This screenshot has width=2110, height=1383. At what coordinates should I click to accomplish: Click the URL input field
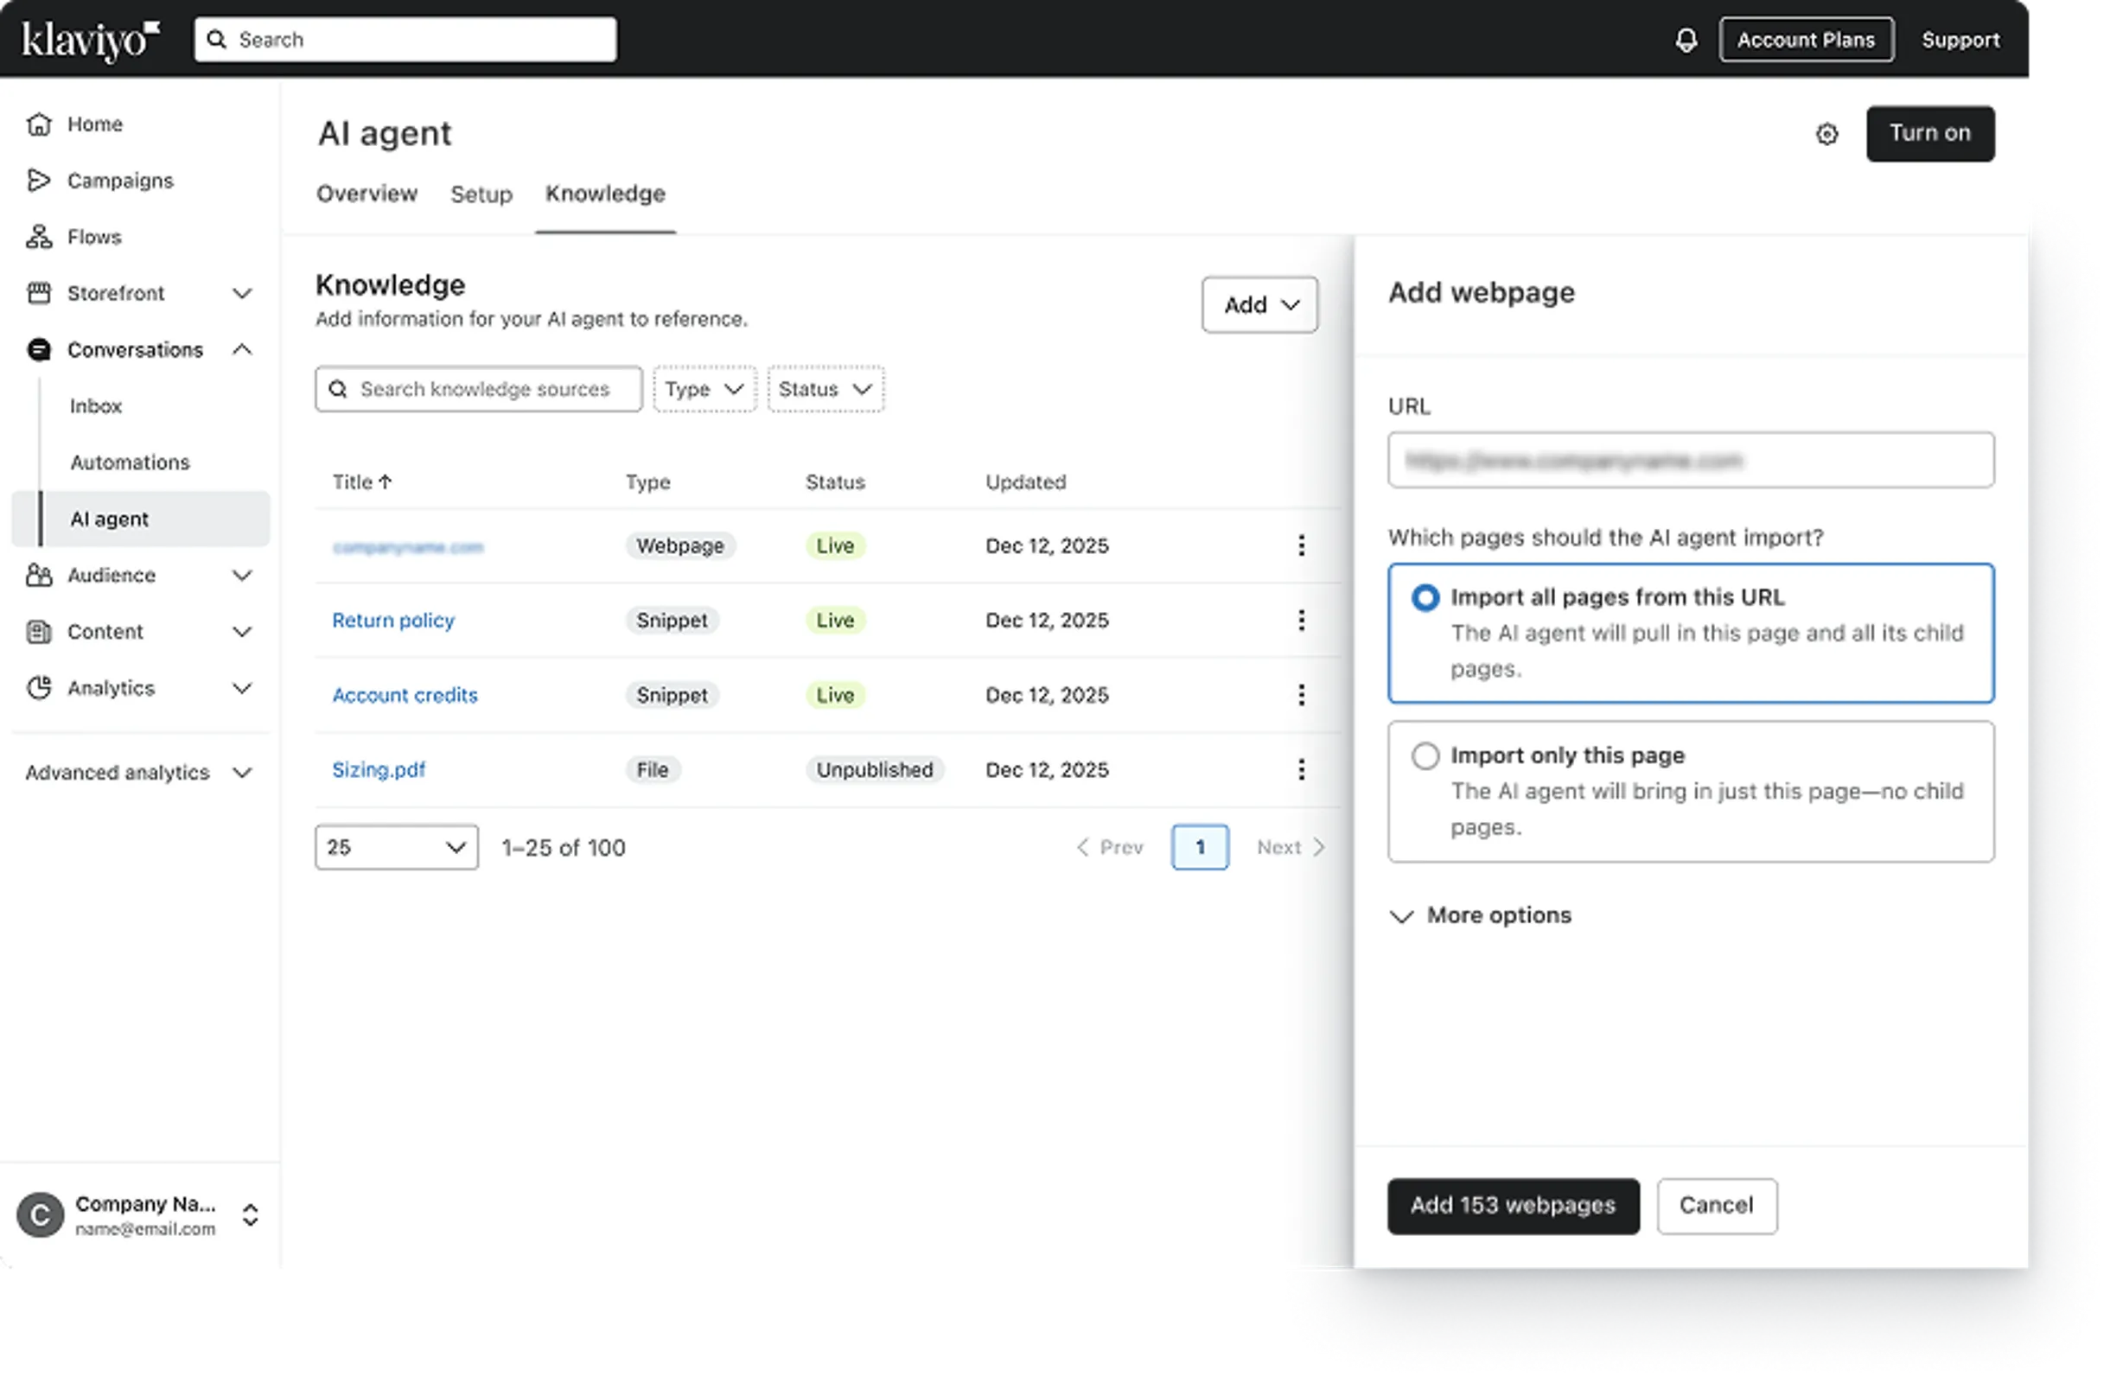(x=1690, y=460)
